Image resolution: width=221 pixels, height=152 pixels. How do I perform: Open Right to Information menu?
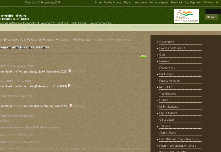[x=150, y=27]
